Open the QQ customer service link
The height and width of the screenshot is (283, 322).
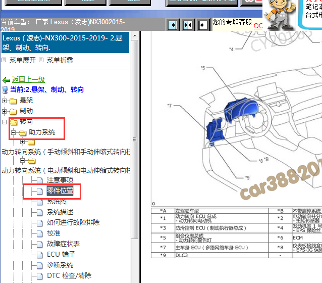tap(258, 26)
